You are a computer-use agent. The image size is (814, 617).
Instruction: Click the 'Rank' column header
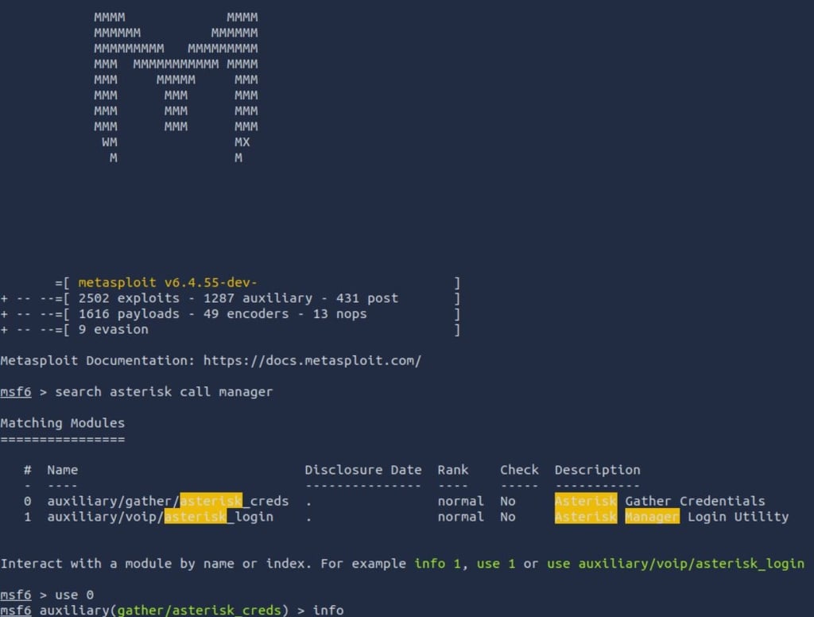[x=452, y=469]
